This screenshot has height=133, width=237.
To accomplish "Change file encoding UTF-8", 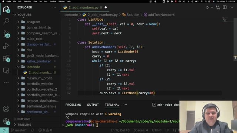I will 157,130.
